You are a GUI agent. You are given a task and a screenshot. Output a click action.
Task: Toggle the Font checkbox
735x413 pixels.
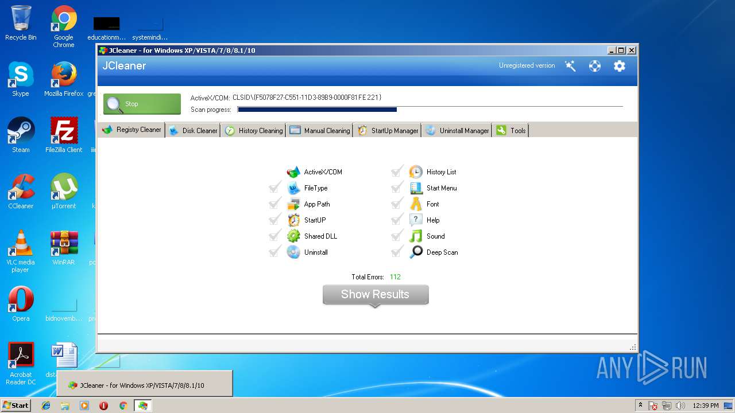tap(397, 204)
